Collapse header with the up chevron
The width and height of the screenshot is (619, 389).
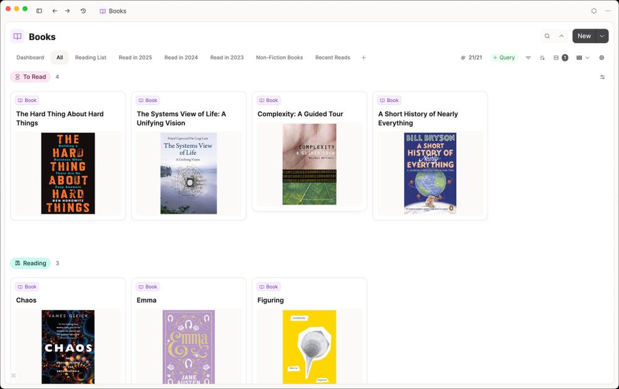coord(561,36)
